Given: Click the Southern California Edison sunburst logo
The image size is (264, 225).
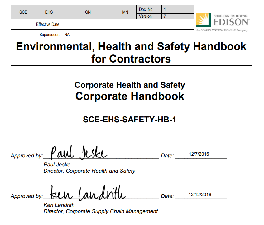Looking at the screenshot, I should tap(204, 20).
